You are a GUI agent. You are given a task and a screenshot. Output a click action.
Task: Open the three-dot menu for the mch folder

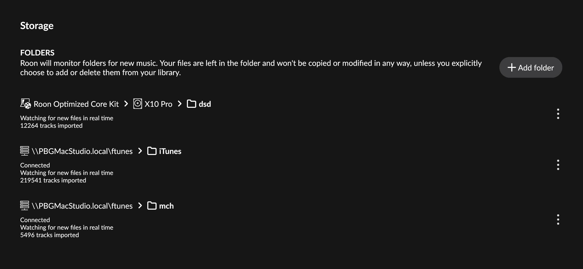coord(558,220)
